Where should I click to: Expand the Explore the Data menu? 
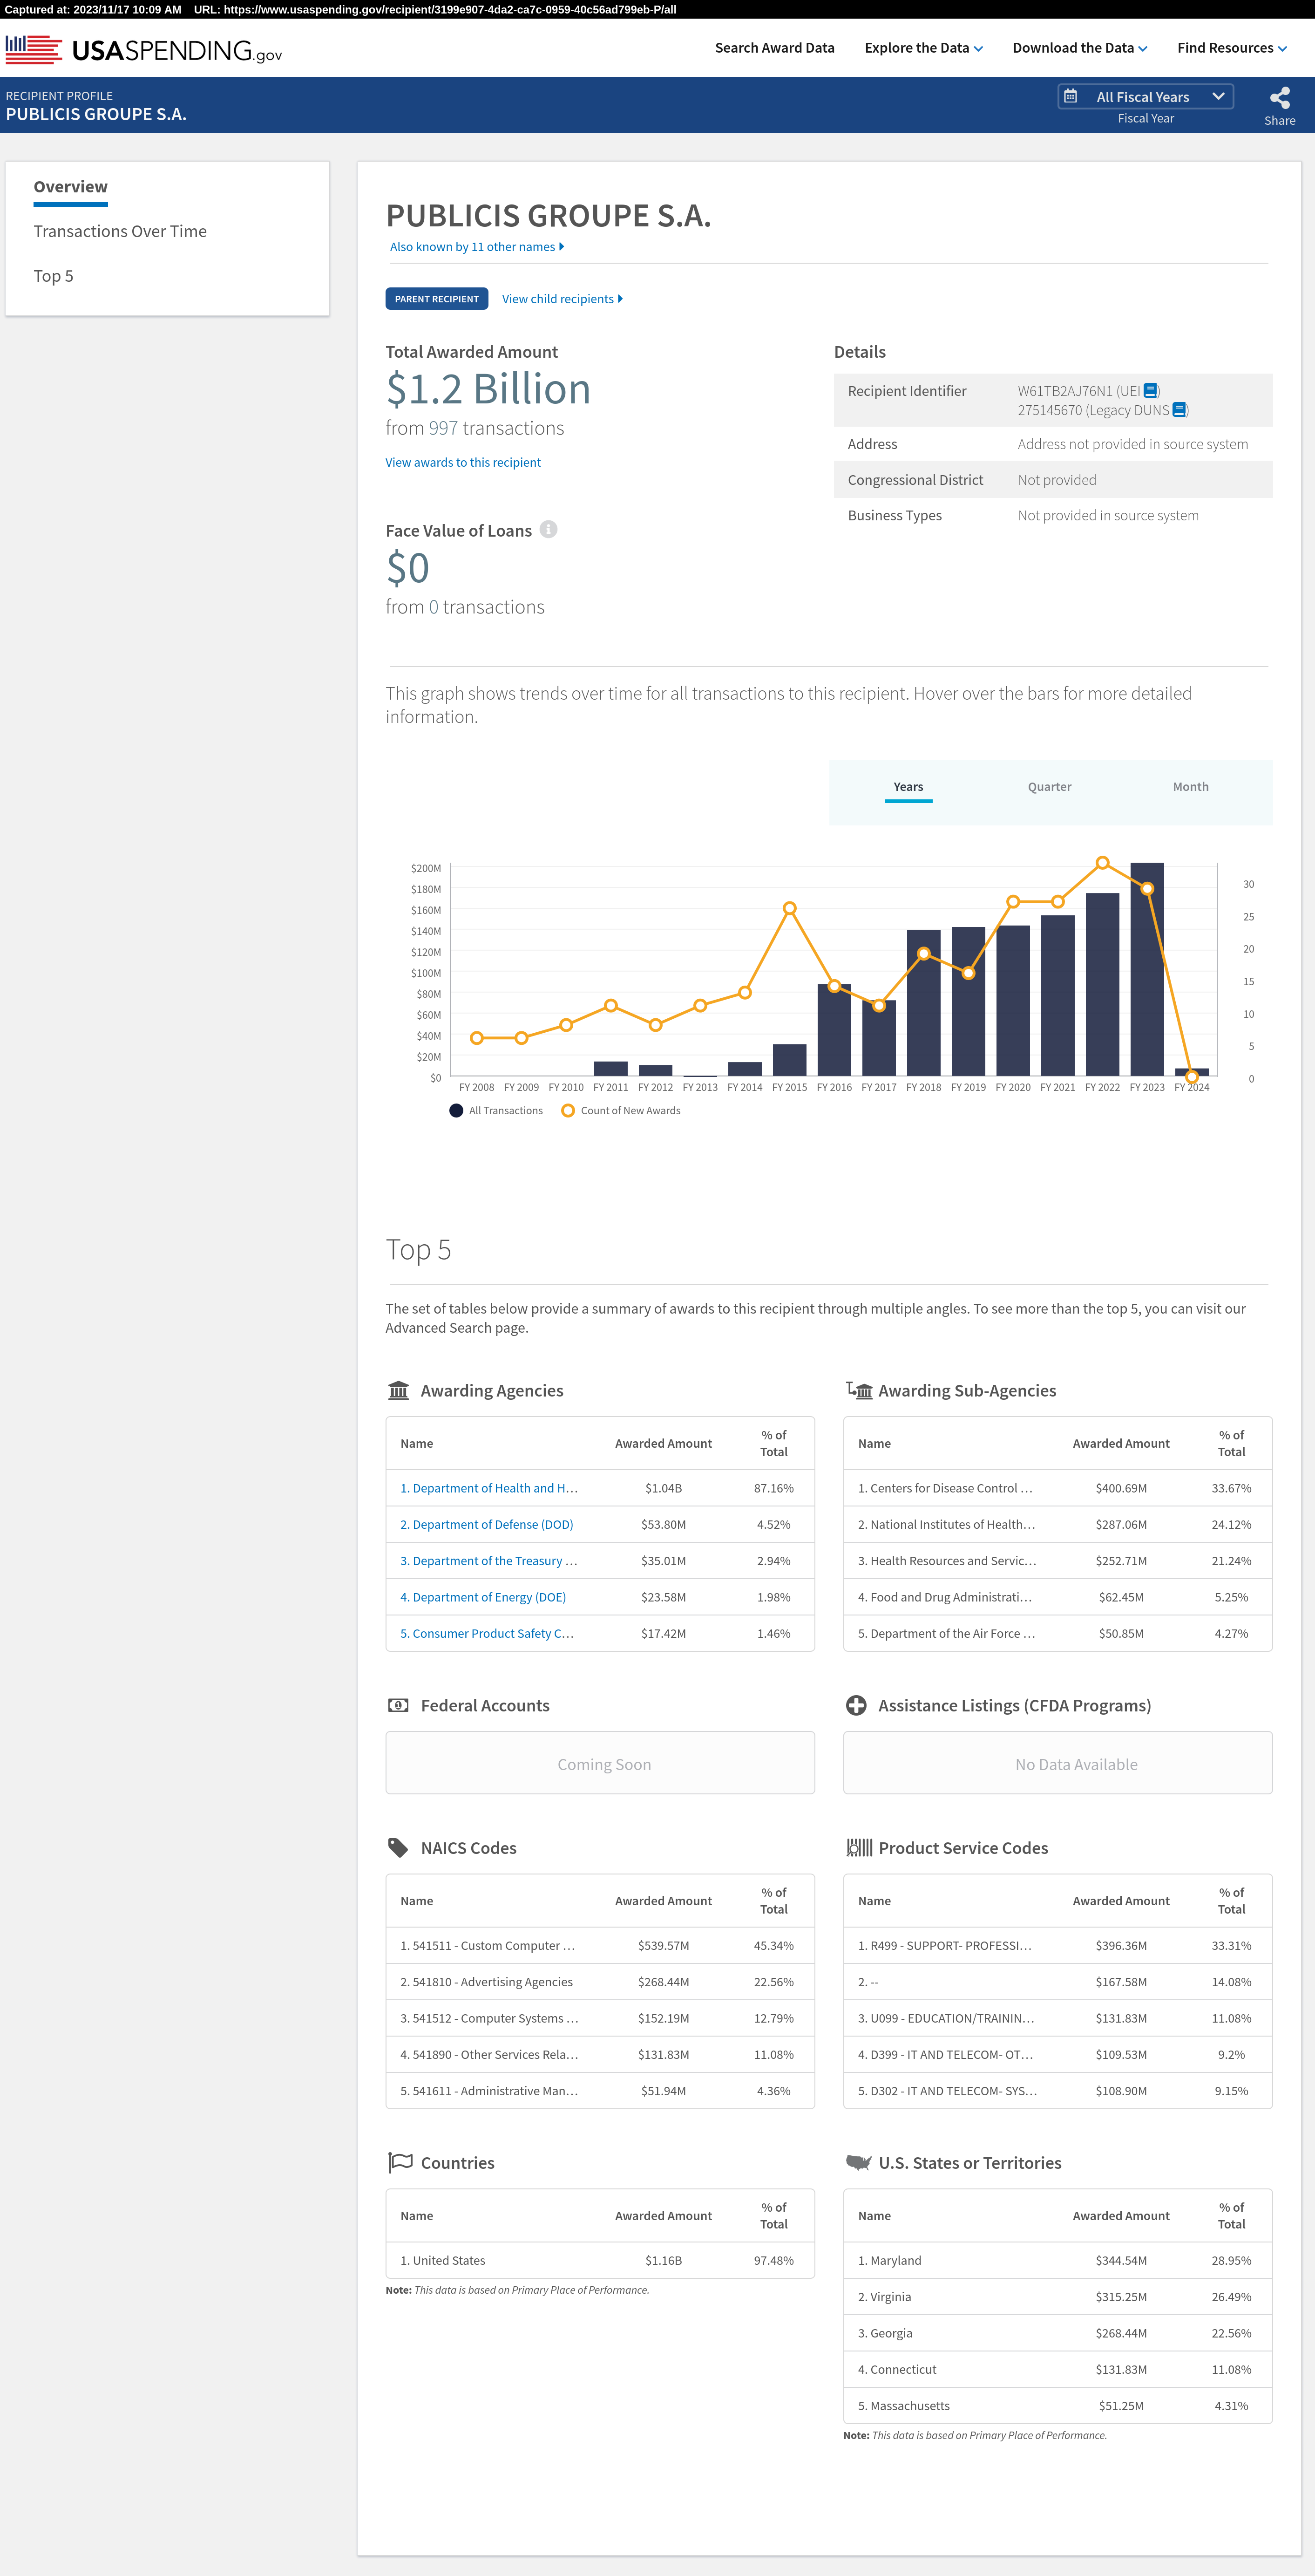click(x=923, y=48)
